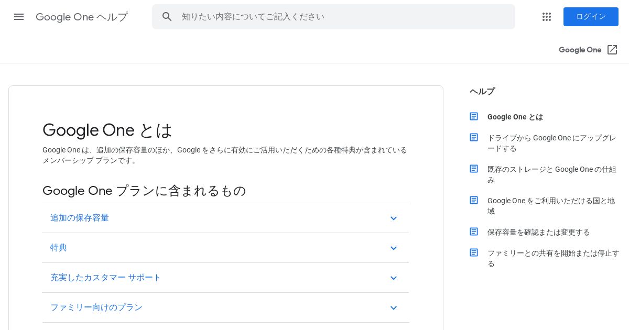Viewport: 629px width, 330px height.
Task: Open the 追加の保存容量 section title
Action: (x=80, y=218)
